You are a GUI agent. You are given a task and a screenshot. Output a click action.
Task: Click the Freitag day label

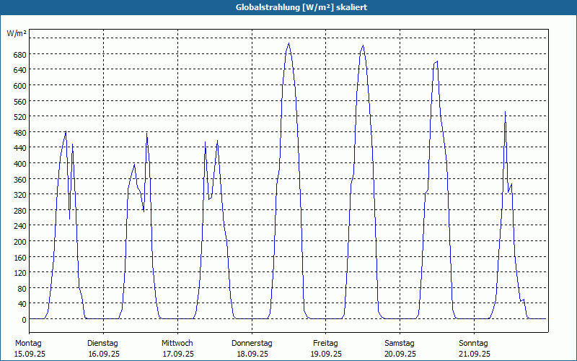(325, 344)
